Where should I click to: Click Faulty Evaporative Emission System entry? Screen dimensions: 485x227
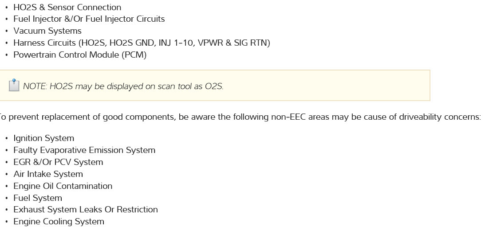84,150
